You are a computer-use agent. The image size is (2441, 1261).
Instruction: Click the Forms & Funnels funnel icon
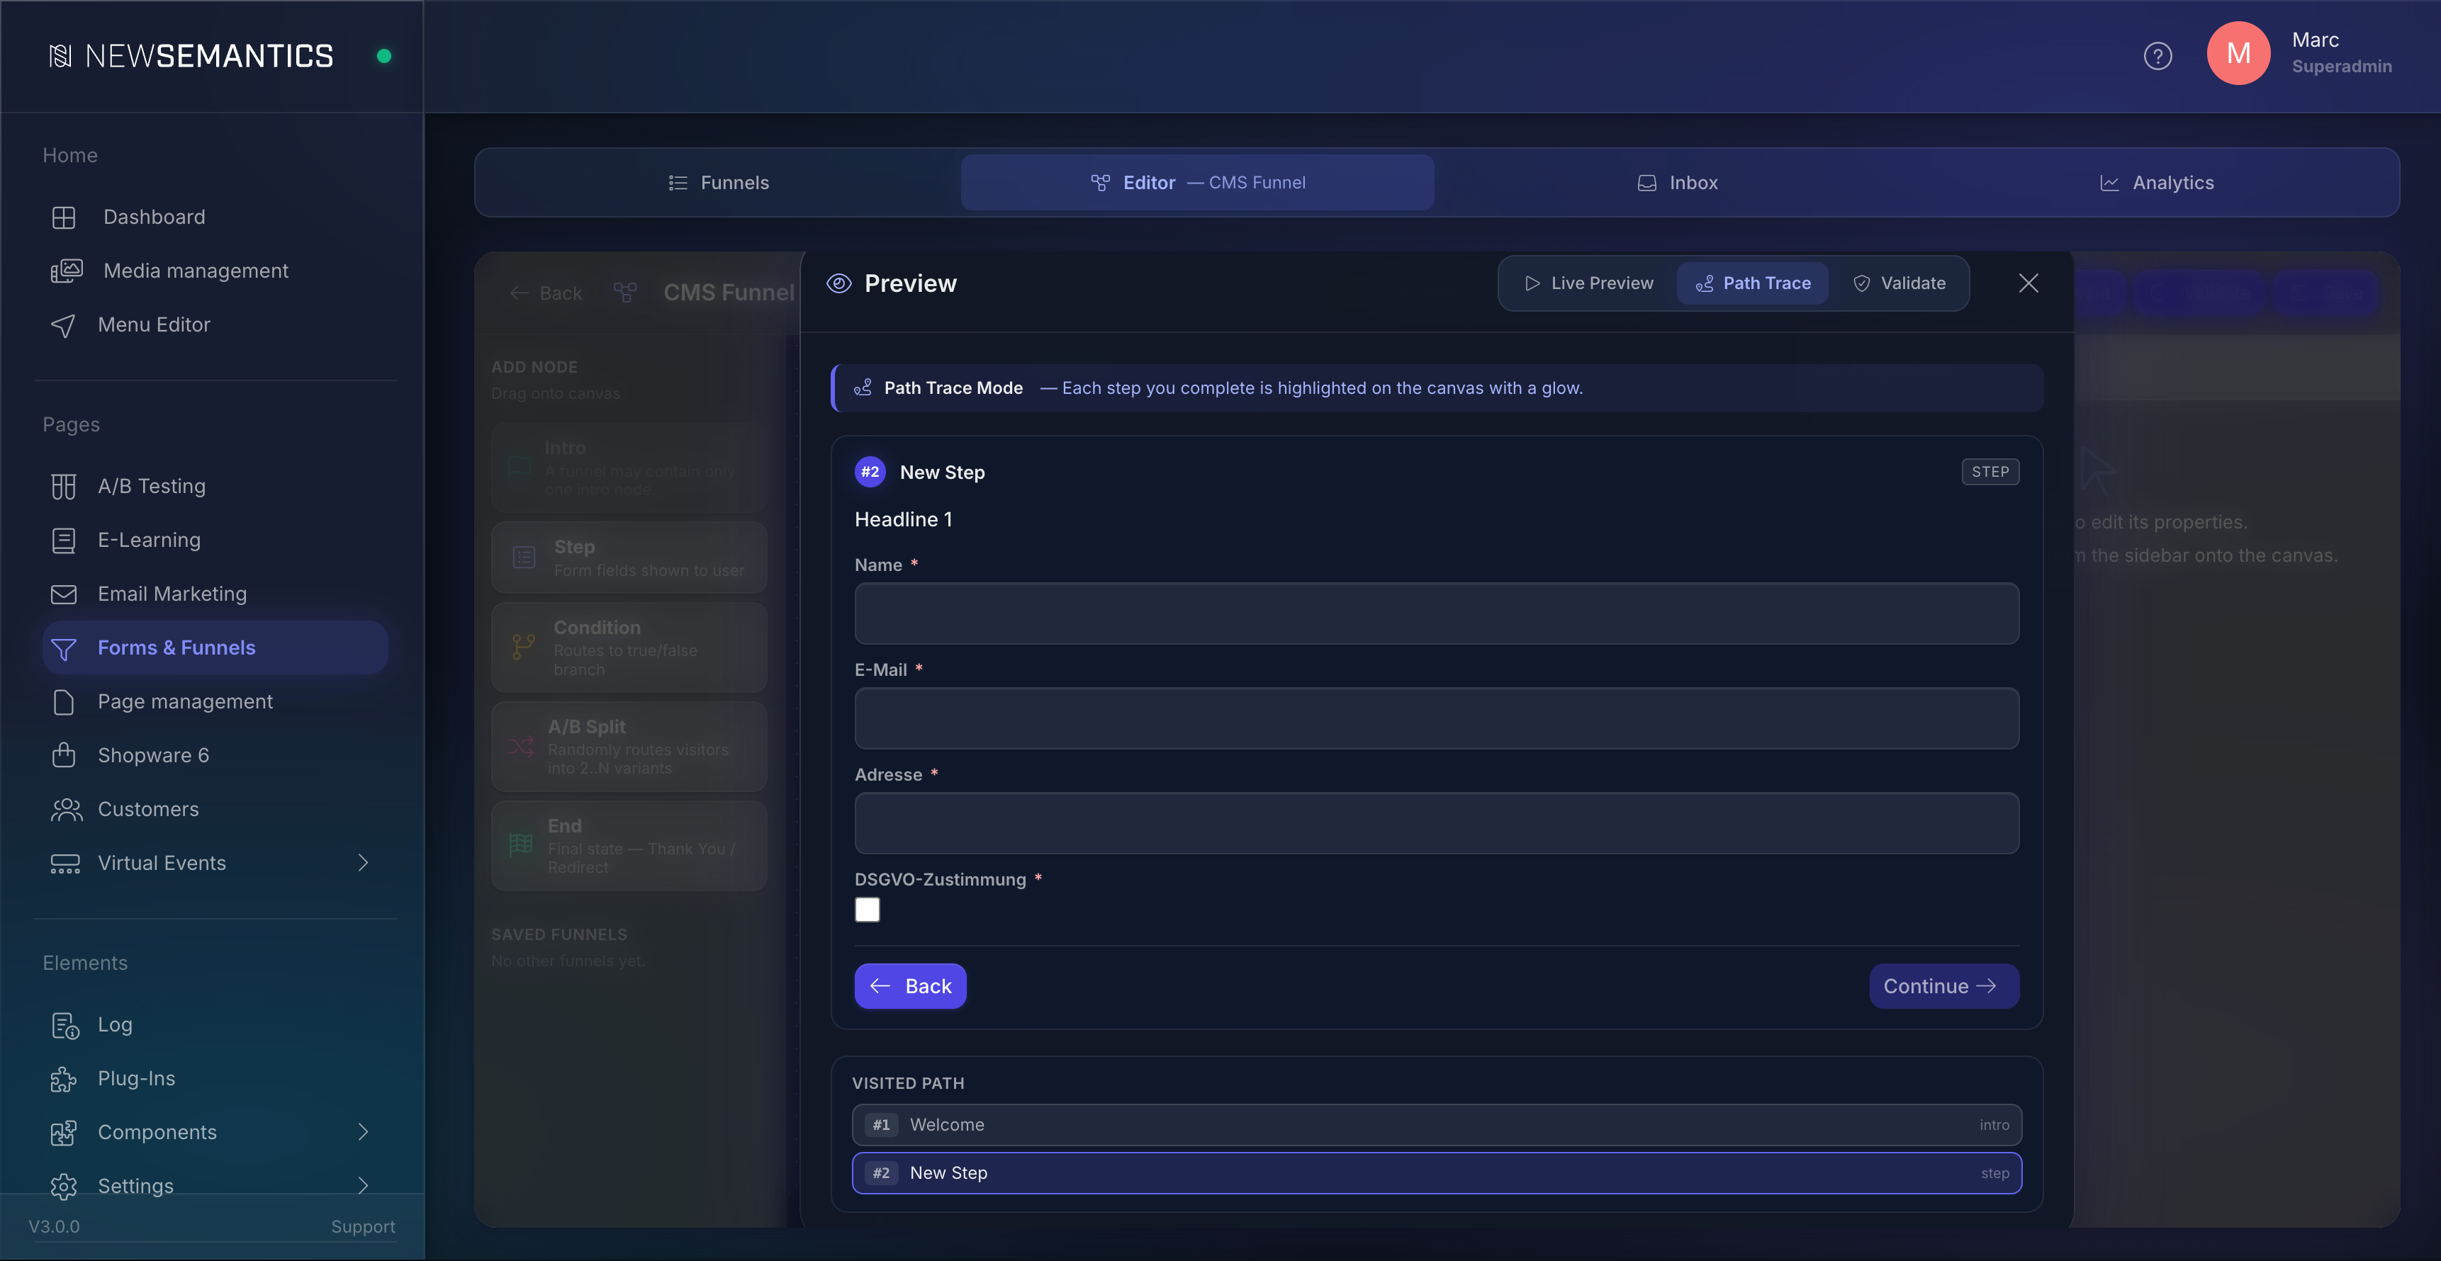[64, 648]
